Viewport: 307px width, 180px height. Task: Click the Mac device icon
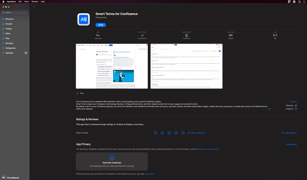78,93
